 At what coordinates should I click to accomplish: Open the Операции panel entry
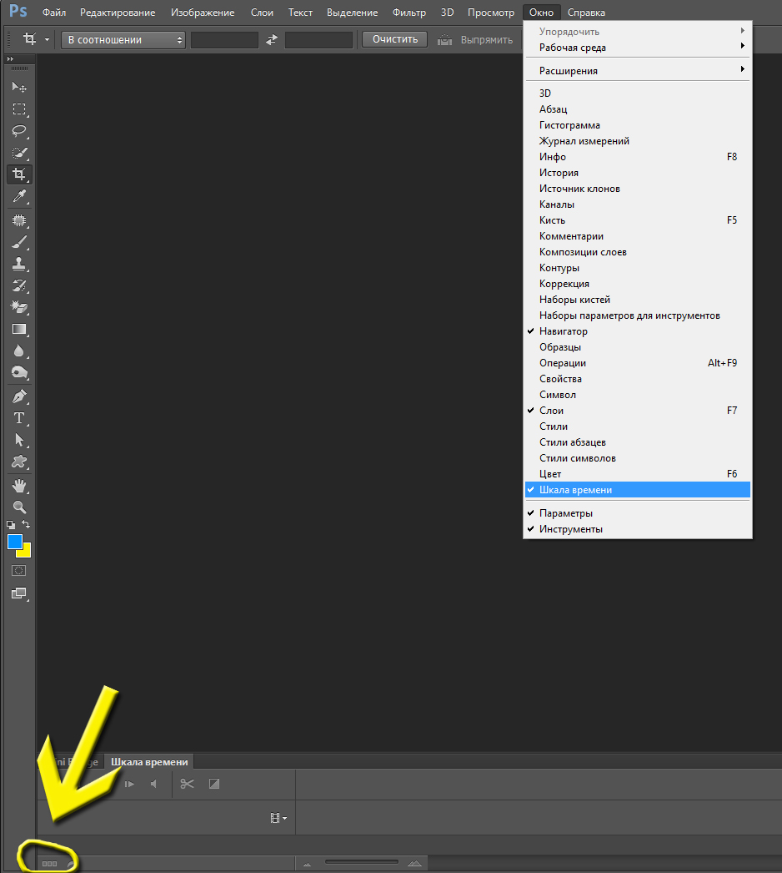638,363
